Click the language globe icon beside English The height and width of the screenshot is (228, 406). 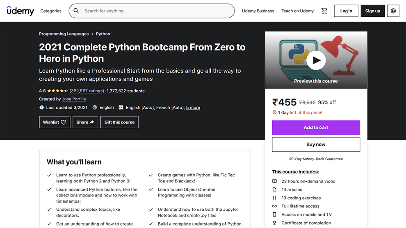tap(95, 107)
